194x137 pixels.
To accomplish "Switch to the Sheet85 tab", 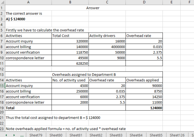I will tap(156, 135).
